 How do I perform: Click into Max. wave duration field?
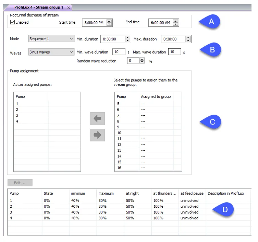(x=175, y=52)
